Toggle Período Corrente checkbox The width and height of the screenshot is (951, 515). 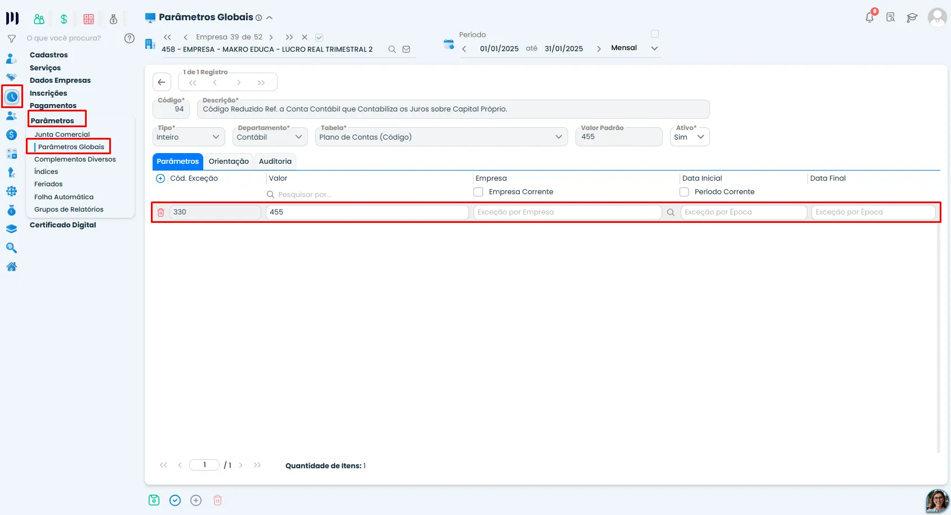pos(684,192)
